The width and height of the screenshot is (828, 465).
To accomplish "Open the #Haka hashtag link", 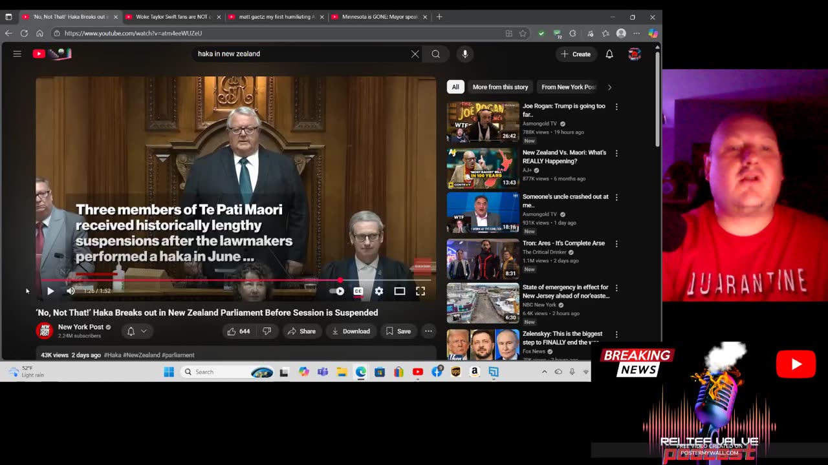I will [x=113, y=355].
